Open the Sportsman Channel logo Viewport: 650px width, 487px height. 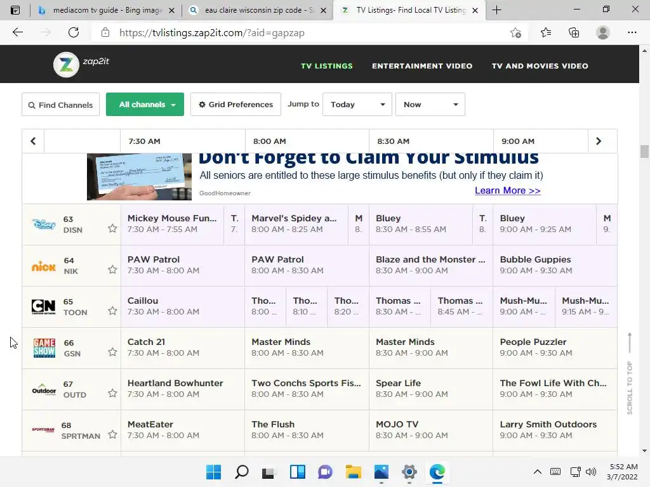[x=43, y=430]
